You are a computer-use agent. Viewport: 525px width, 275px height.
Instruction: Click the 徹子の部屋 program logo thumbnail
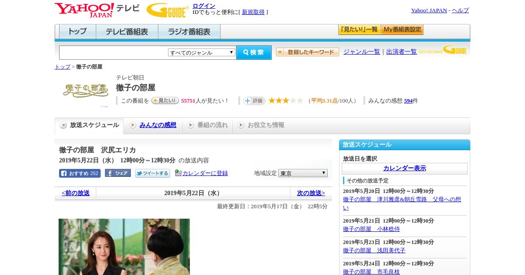click(86, 91)
